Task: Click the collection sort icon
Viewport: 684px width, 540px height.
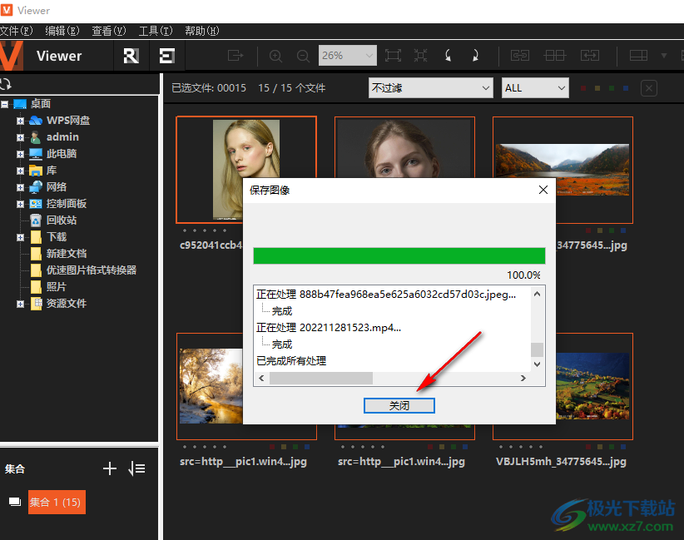Action: 136,468
